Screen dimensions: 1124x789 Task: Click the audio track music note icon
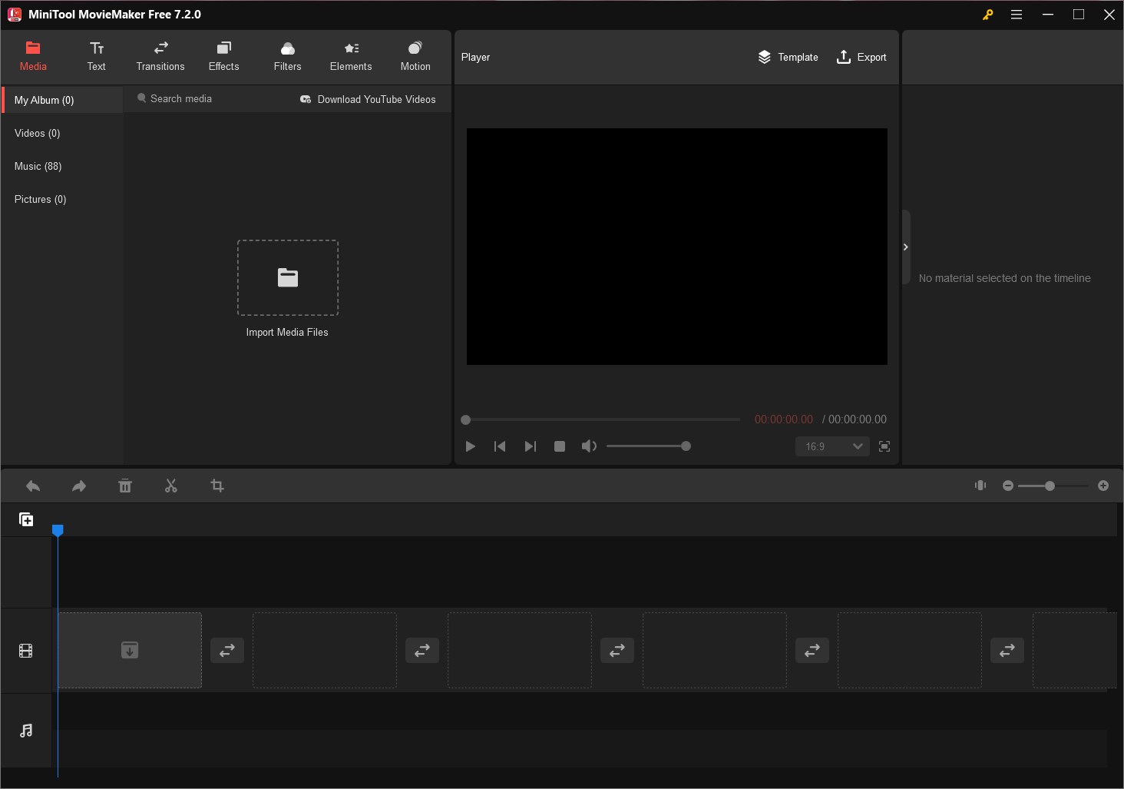click(x=26, y=731)
